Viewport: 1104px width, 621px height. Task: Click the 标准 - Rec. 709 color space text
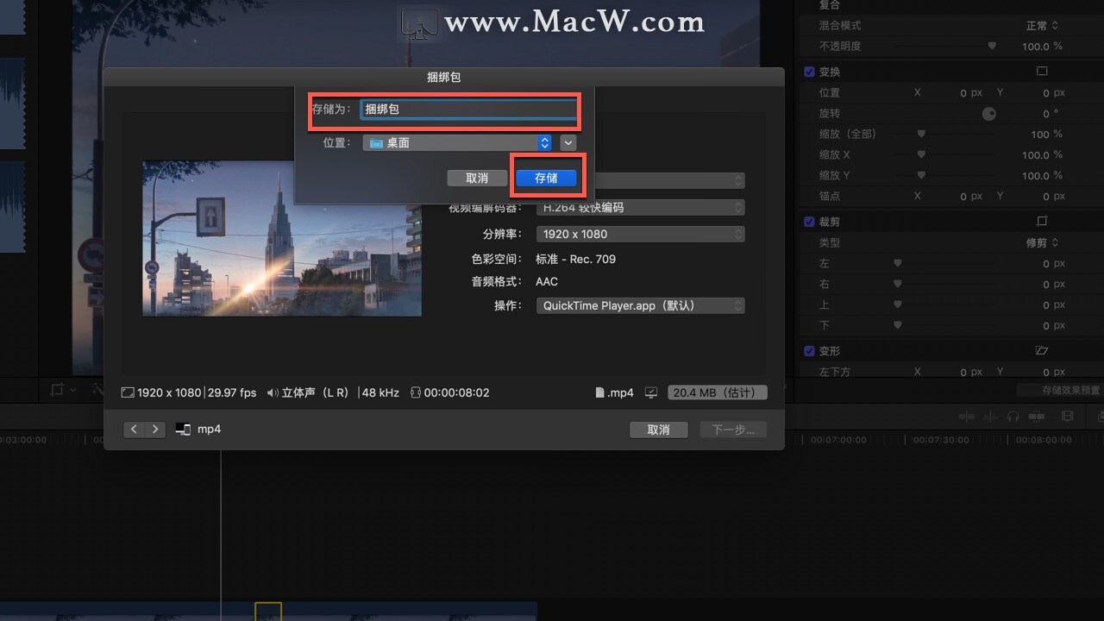tap(575, 259)
